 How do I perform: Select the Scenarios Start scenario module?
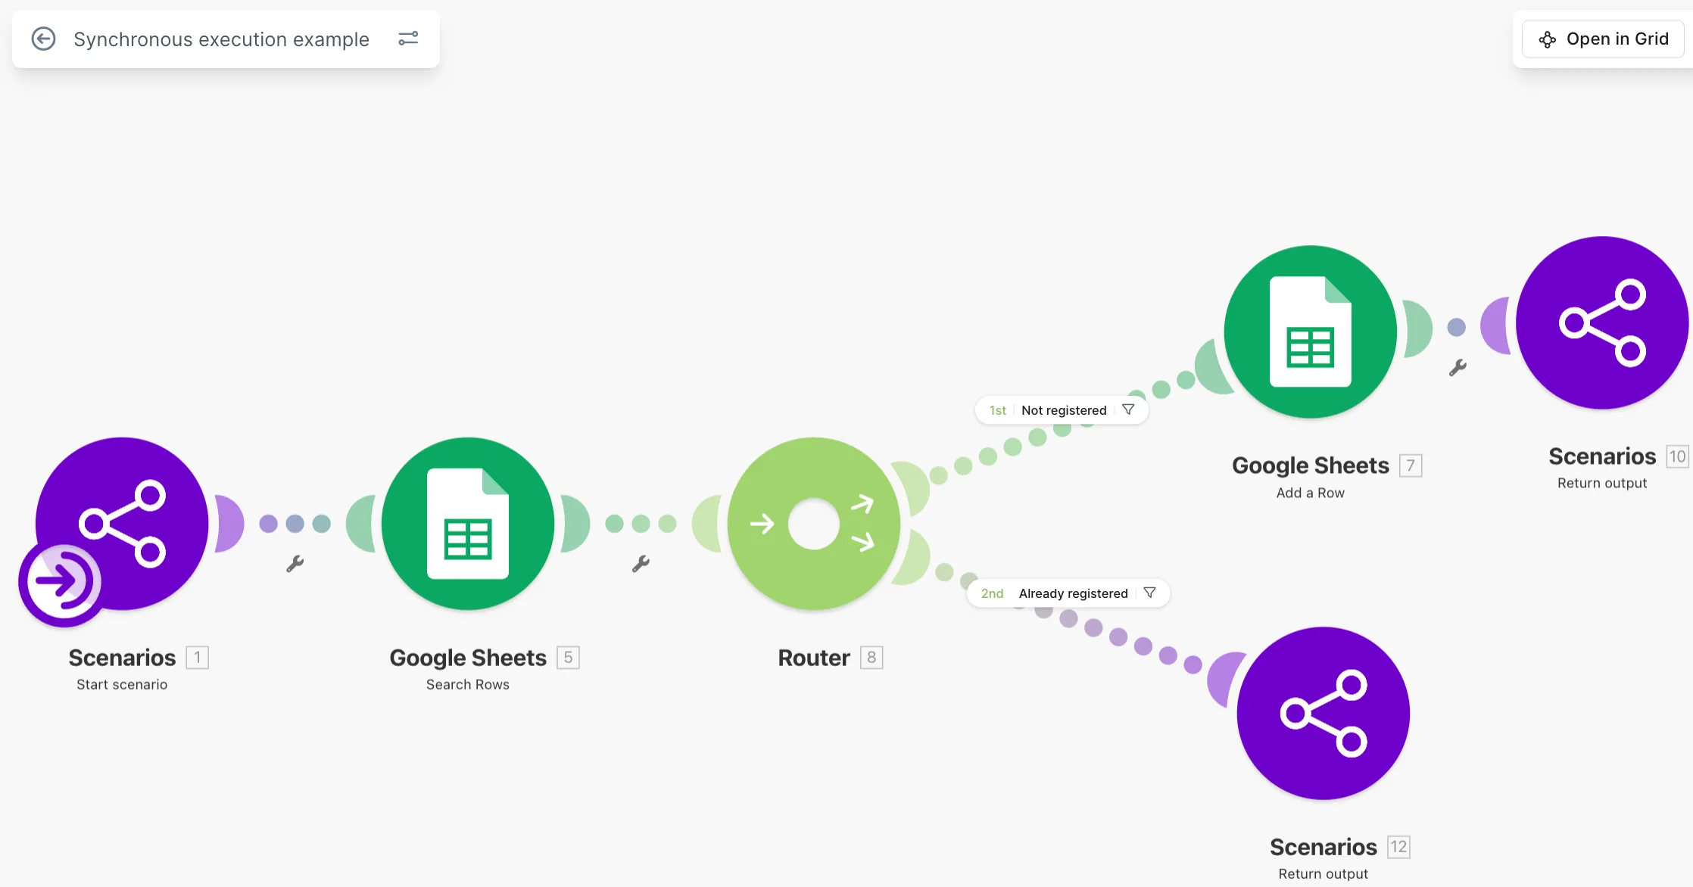[122, 524]
